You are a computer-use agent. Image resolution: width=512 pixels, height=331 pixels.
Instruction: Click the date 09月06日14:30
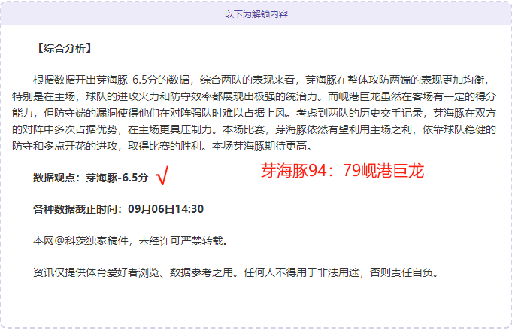[x=165, y=209]
